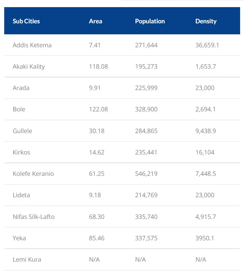Click the Kirkos sub city name
Screen dimensions: 244x273
pyautogui.click(x=21, y=152)
